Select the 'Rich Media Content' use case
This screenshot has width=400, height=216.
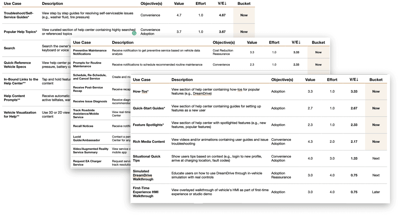149,142
